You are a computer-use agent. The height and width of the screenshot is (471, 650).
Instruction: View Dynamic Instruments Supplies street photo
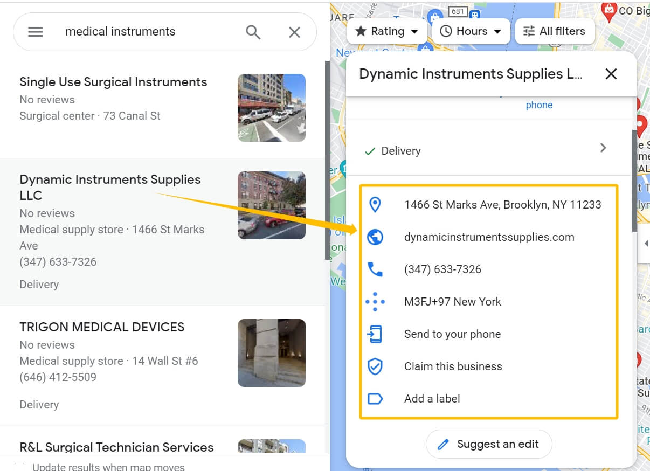(x=272, y=205)
